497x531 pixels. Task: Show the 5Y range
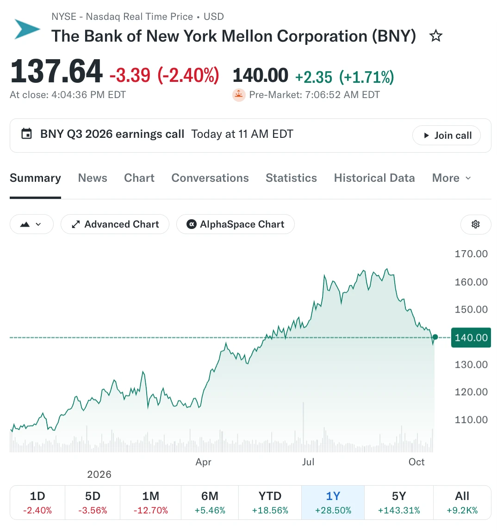click(x=399, y=502)
